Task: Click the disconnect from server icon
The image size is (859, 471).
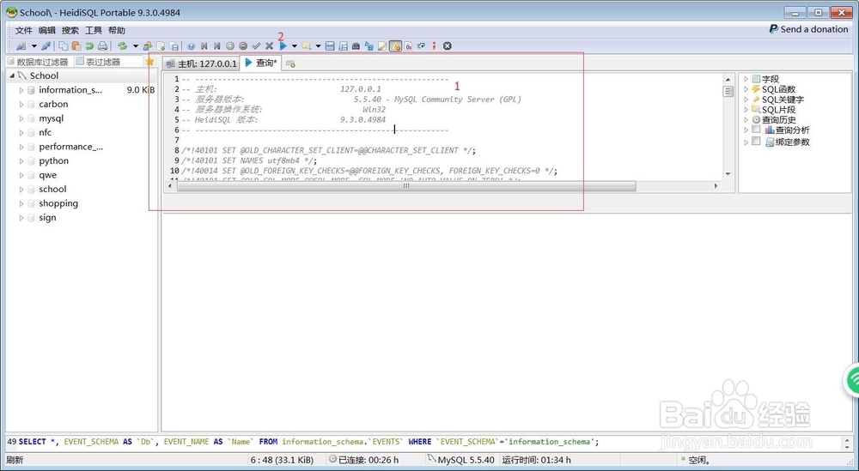Action: (46, 46)
